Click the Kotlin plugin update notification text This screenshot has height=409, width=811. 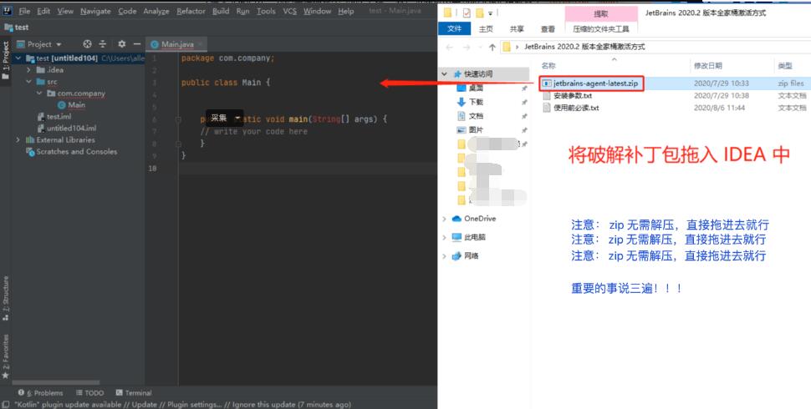[182, 404]
